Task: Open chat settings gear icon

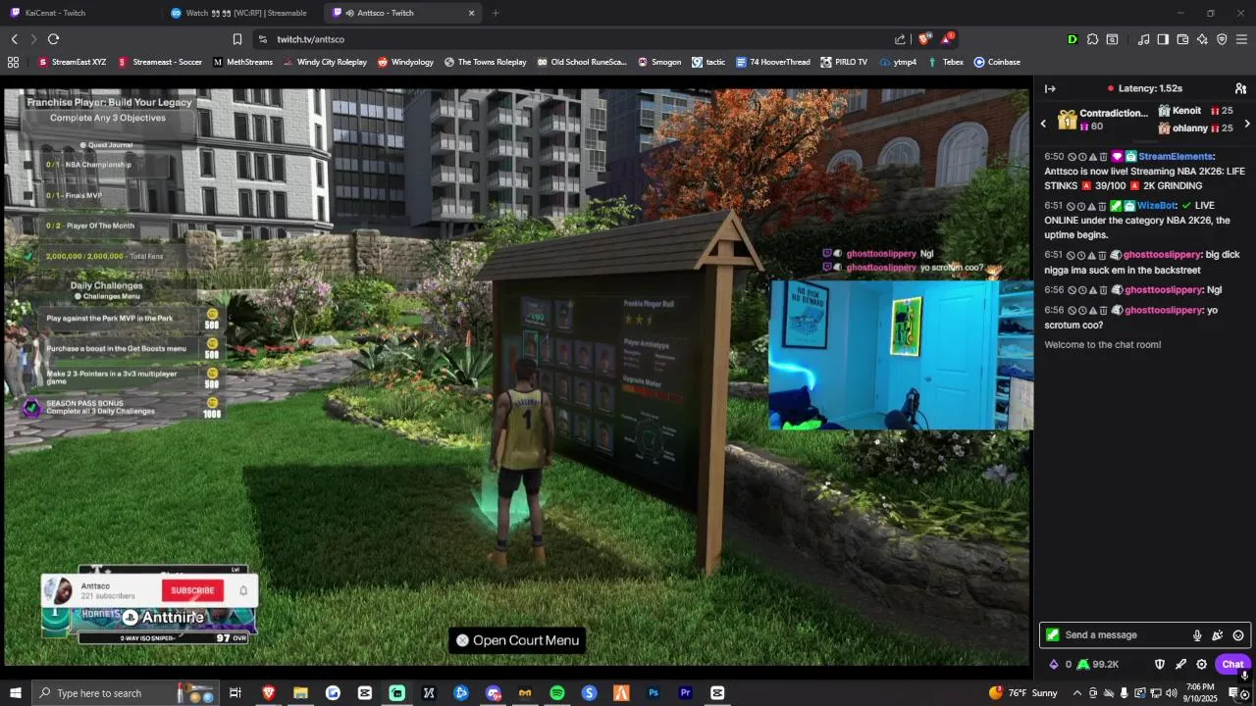Action: (1201, 665)
